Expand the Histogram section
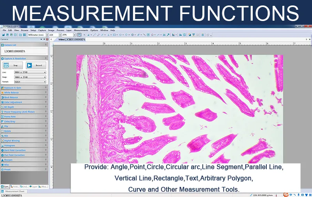This screenshot has width=312, height=197. [23, 146]
